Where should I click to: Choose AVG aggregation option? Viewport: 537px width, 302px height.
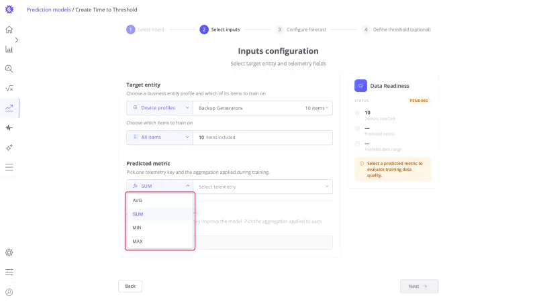tap(160, 200)
